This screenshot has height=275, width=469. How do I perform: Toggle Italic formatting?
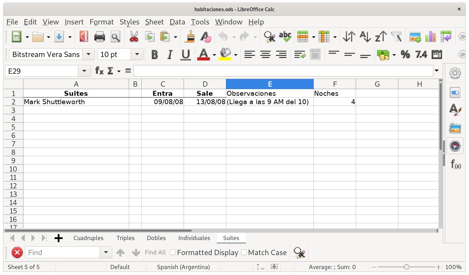tap(170, 55)
